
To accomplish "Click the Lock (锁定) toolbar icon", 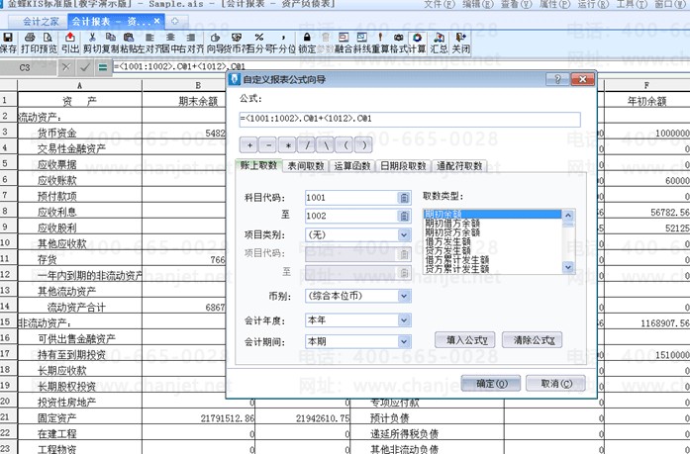I will click(306, 42).
